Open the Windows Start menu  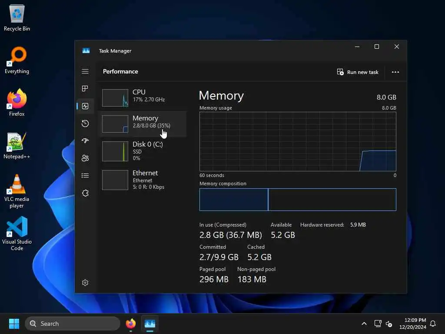14,324
